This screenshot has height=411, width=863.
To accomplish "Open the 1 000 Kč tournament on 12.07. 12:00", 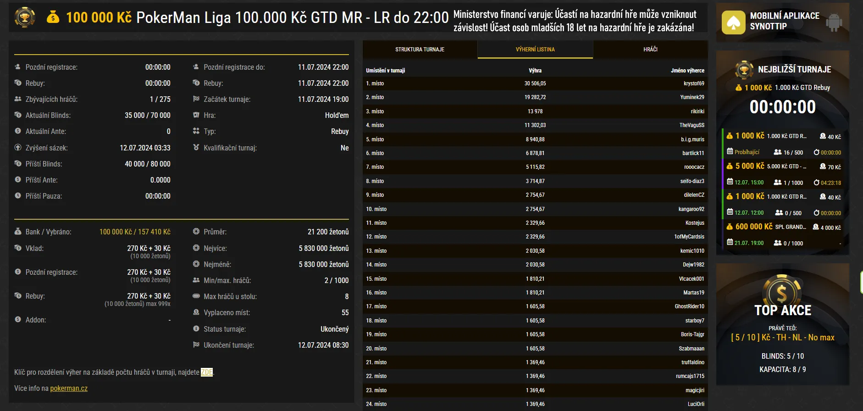I will 784,205.
